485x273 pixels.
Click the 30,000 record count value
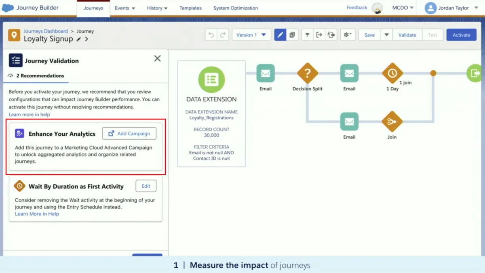(x=211, y=135)
